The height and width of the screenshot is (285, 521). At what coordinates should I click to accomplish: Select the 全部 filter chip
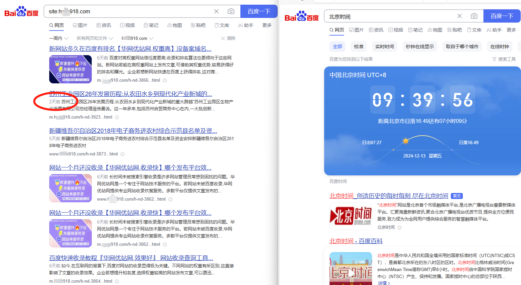click(x=337, y=47)
